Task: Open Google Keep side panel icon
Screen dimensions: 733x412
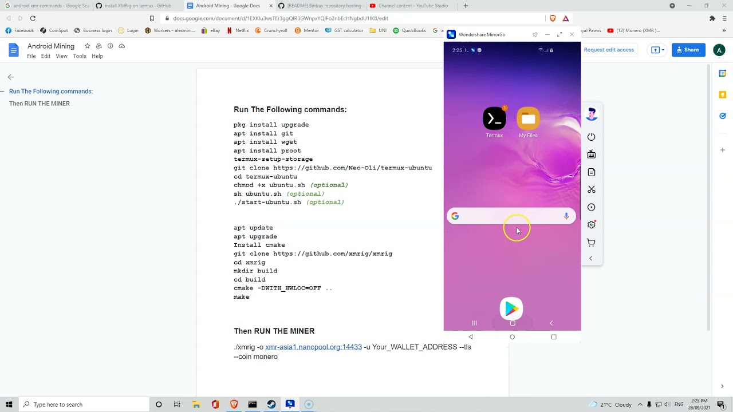Action: 723,94
